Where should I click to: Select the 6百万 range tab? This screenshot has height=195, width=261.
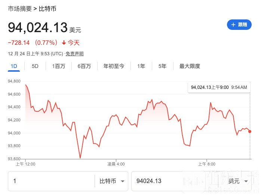point(84,66)
